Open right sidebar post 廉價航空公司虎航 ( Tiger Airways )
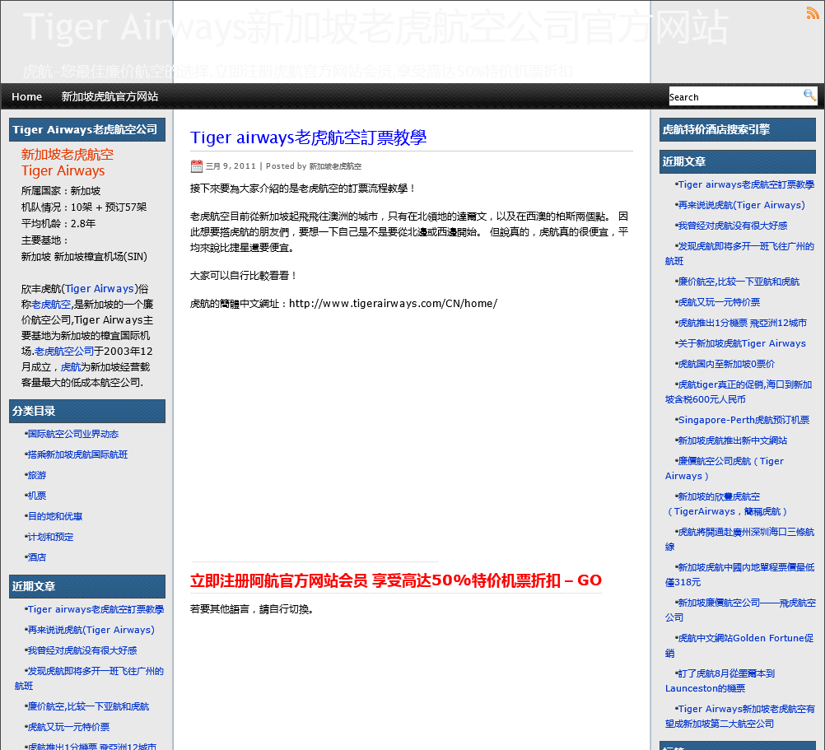Viewport: 825px width, 750px height. point(725,468)
